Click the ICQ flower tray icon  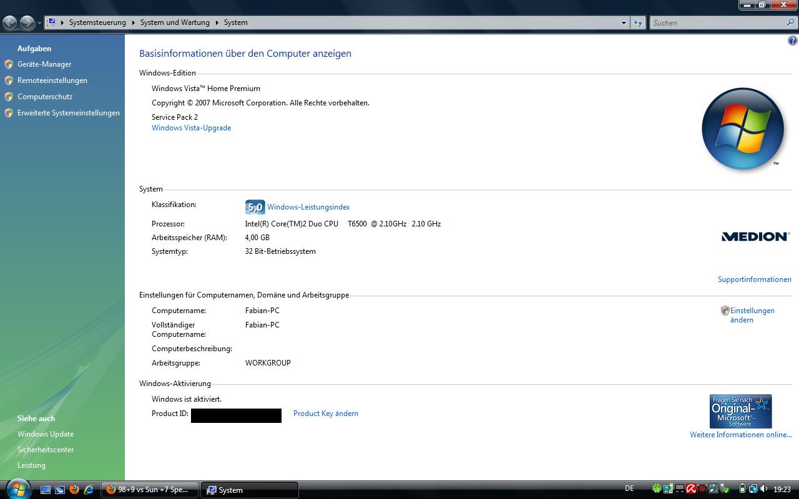click(657, 489)
